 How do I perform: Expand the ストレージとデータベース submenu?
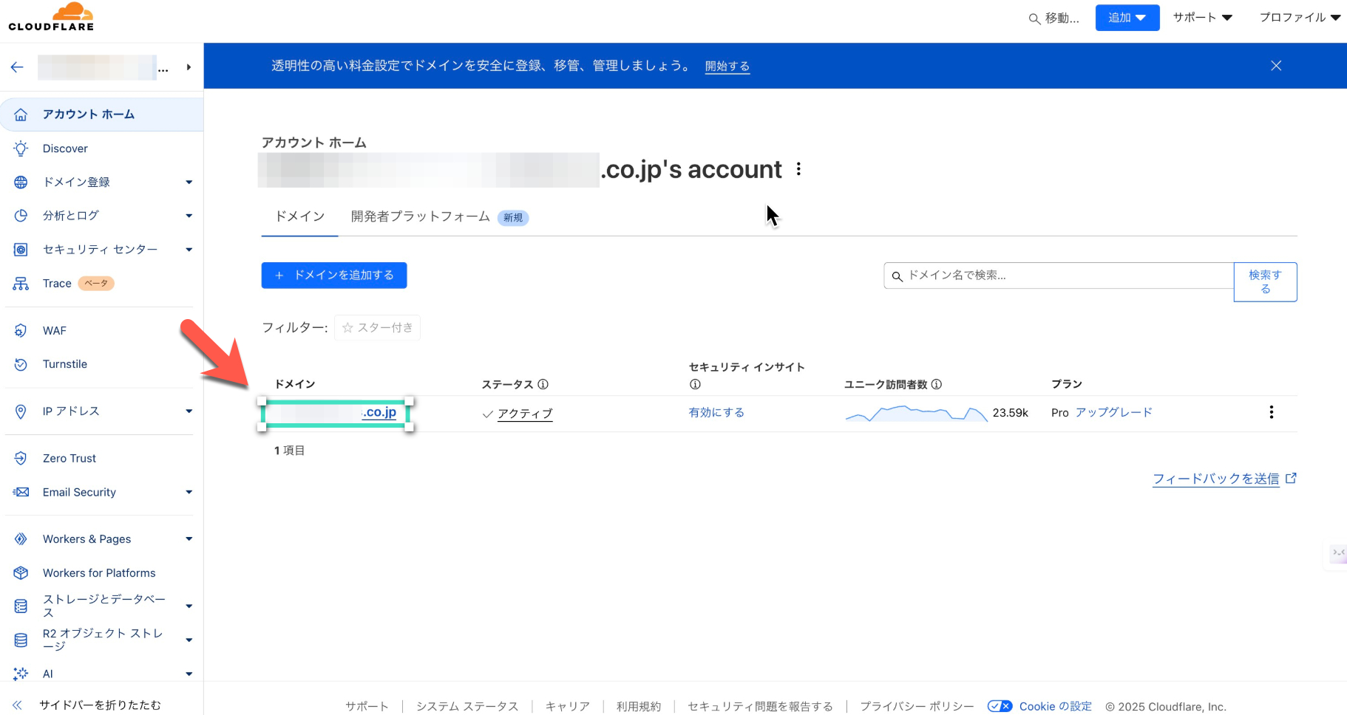click(x=189, y=606)
